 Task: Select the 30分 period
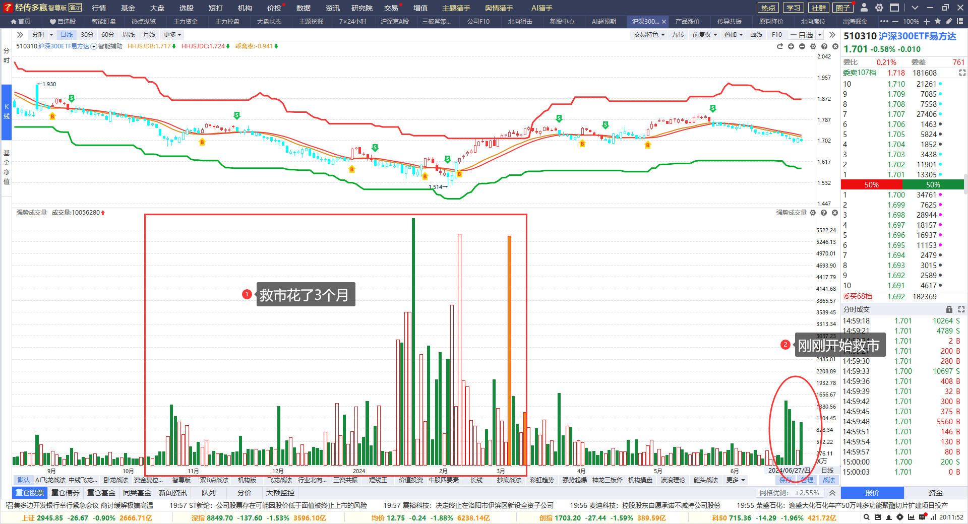(87, 35)
